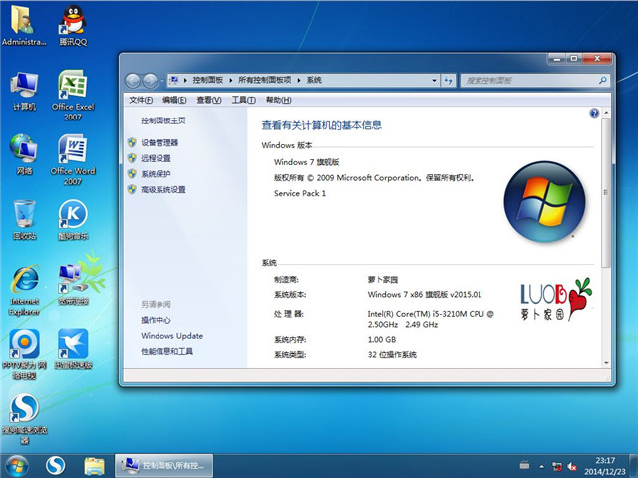Image resolution: width=638 pixels, height=478 pixels.
Task: Open the Administrator folder desktop icon
Action: point(24,25)
